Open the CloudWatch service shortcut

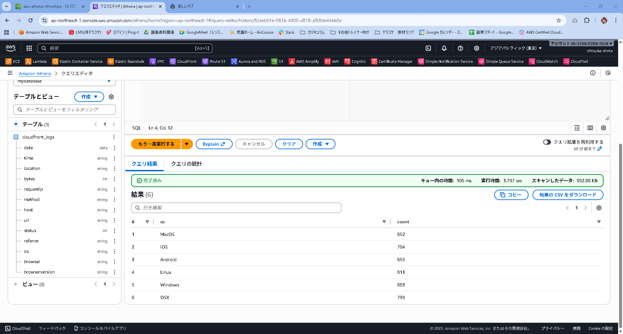pyautogui.click(x=544, y=61)
